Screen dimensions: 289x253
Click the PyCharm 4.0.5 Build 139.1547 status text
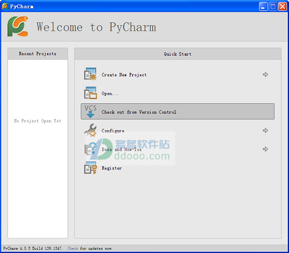point(33,248)
